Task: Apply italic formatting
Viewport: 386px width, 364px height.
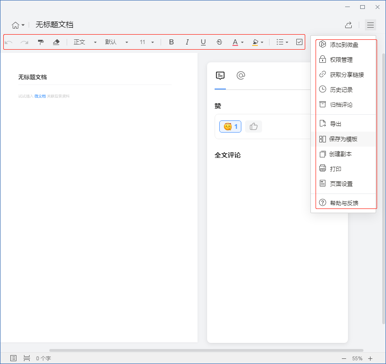Action: (x=187, y=42)
